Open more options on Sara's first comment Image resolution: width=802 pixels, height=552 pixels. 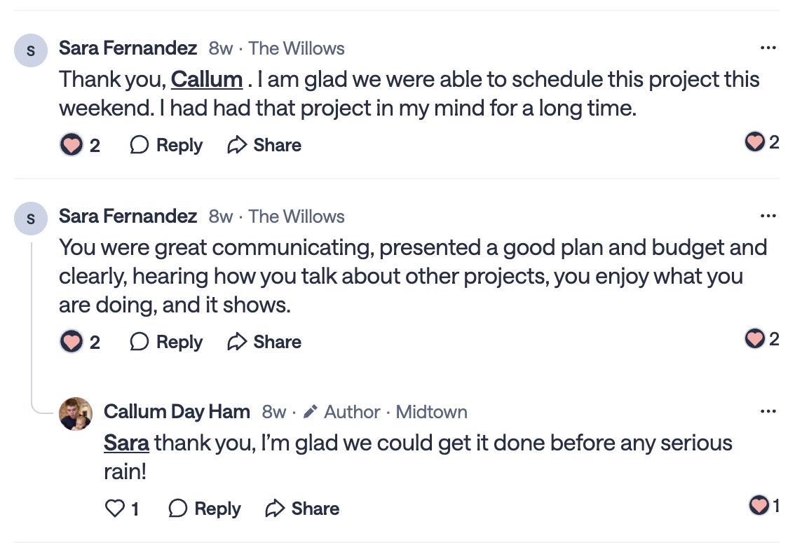[768, 48]
